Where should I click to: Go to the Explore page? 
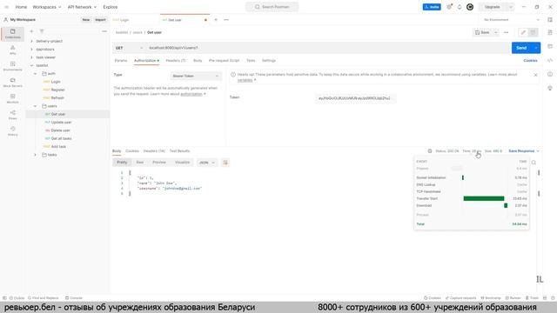click(x=111, y=7)
